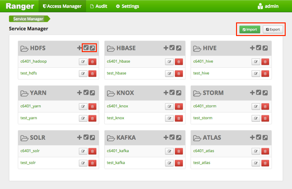Open the Settings menu

pyautogui.click(x=128, y=6)
